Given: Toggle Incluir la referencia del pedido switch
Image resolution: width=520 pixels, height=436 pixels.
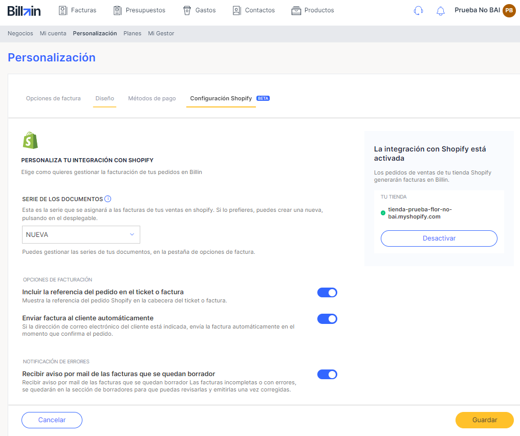Looking at the screenshot, I should coord(327,292).
